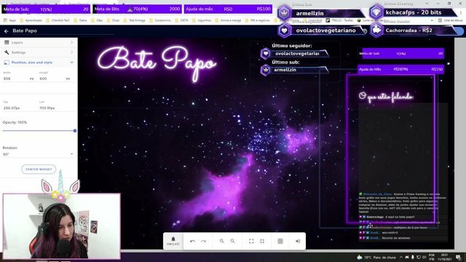466x262 pixels.
Task: Open the Checklist fácil bookmark folder
Action: 58,20
